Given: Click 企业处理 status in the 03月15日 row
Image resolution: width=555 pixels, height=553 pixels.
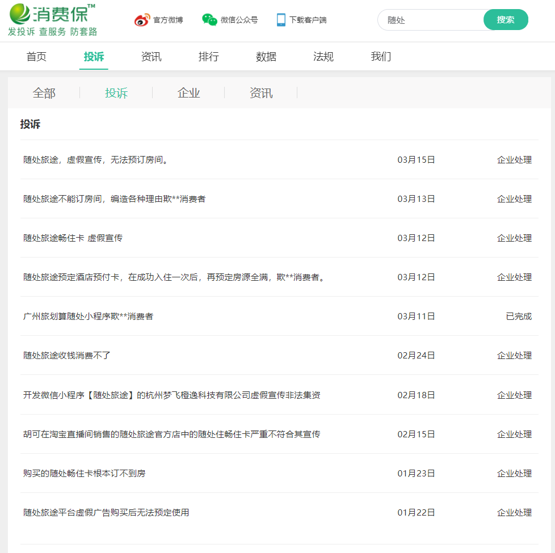Looking at the screenshot, I should point(514,160).
